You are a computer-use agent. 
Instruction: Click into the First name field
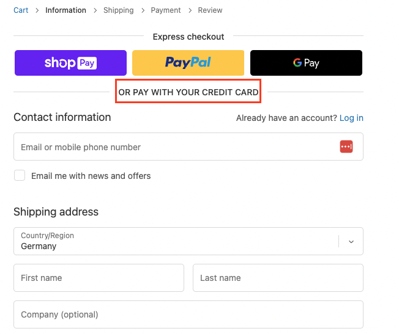(x=99, y=278)
